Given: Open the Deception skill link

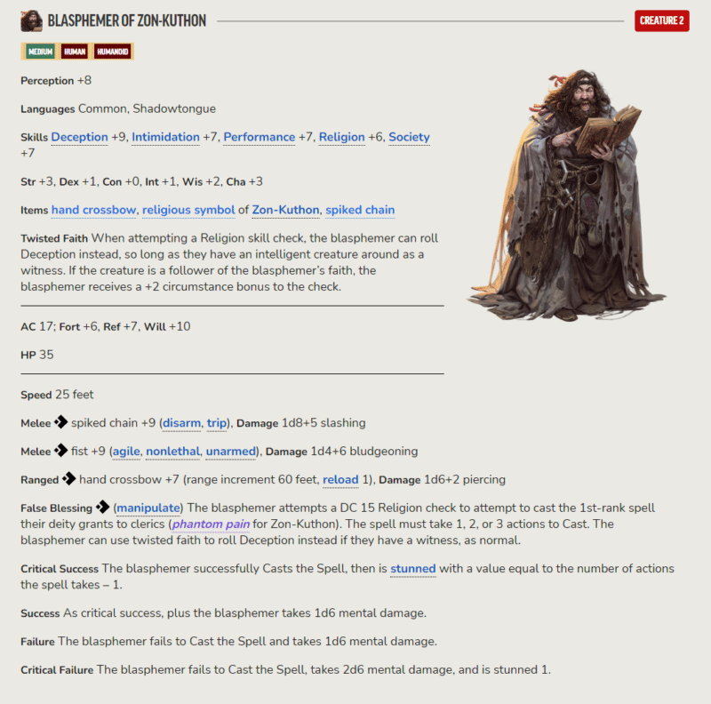Looking at the screenshot, I should click(x=79, y=137).
